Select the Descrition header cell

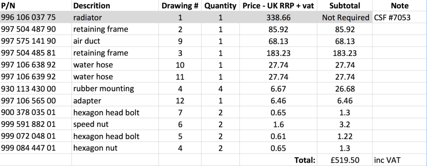pyautogui.click(x=115, y=6)
